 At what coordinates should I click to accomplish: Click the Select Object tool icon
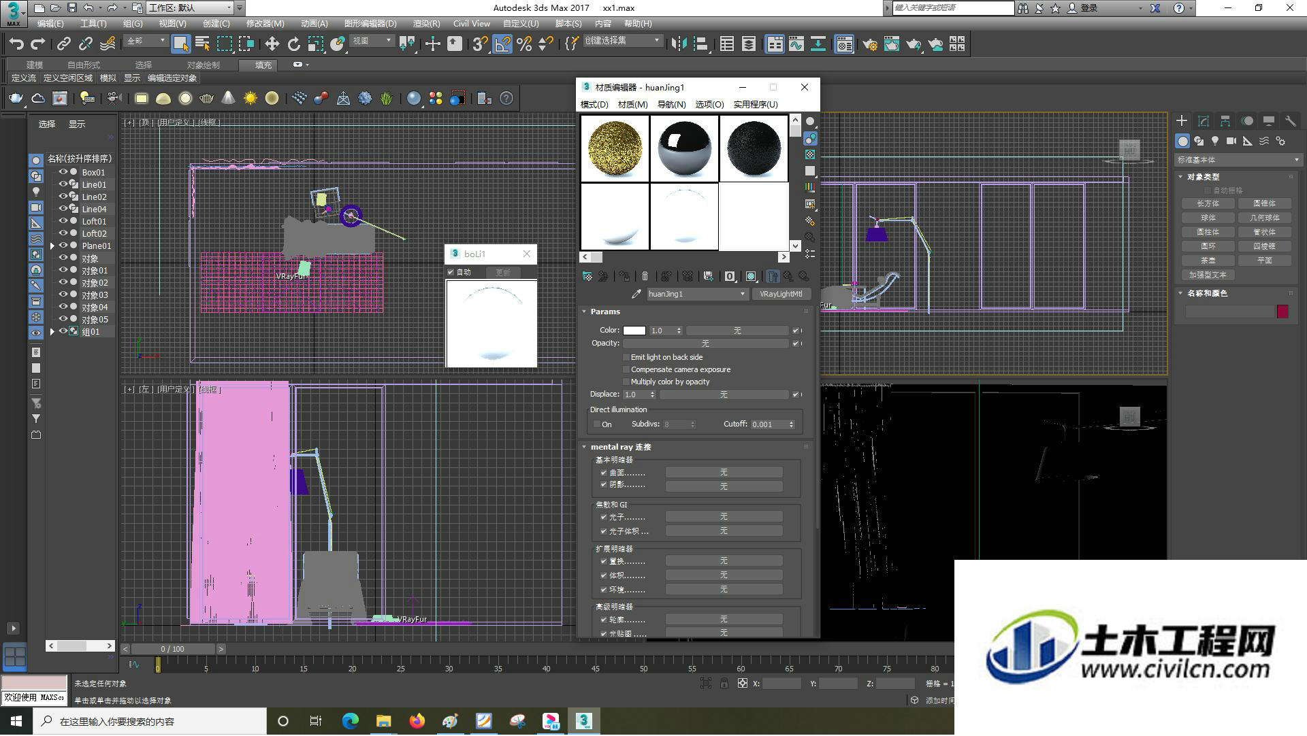(180, 44)
